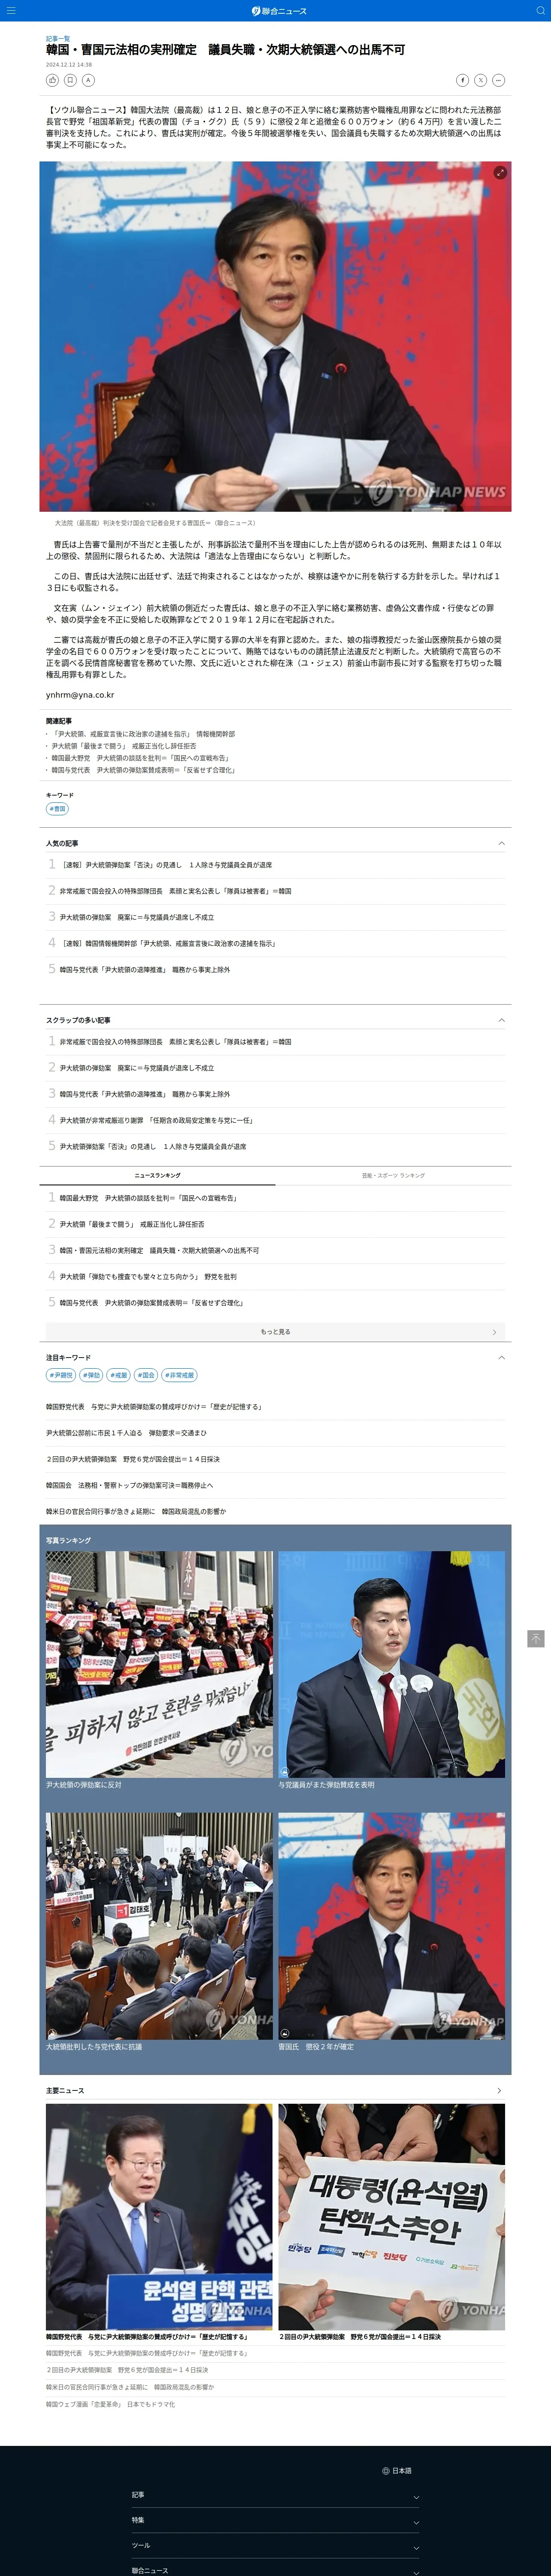Screen dimensions: 551x2576
Task: Open the more share options ellipsis icon
Action: 498,80
